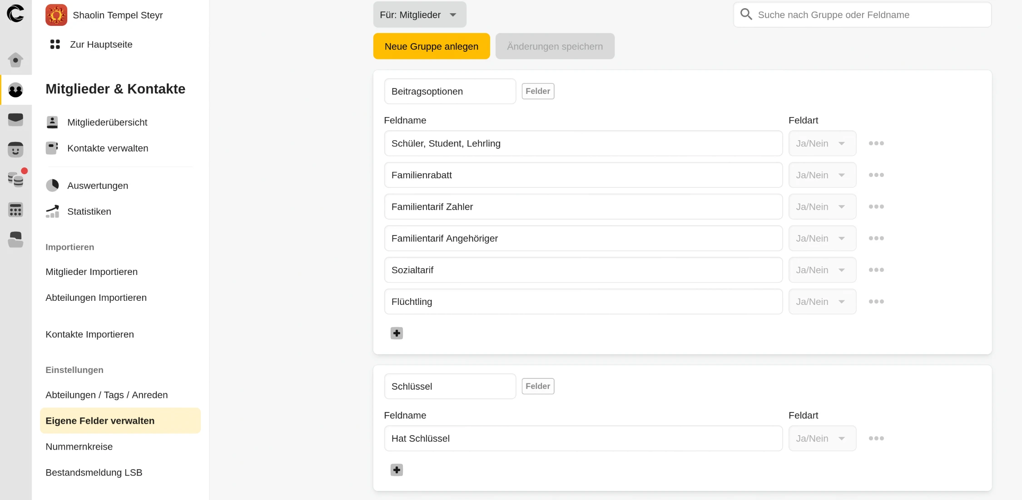Open the members icon in left rail
Viewport: 1022px width, 500px height.
(15, 90)
